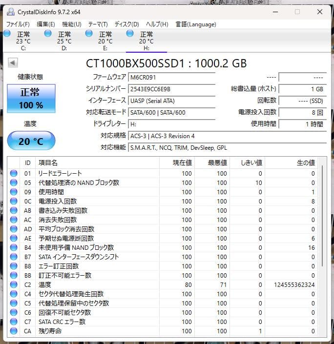
Task: Click the CrystalDiskInfo app icon in title bar
Action: [x=11, y=12]
